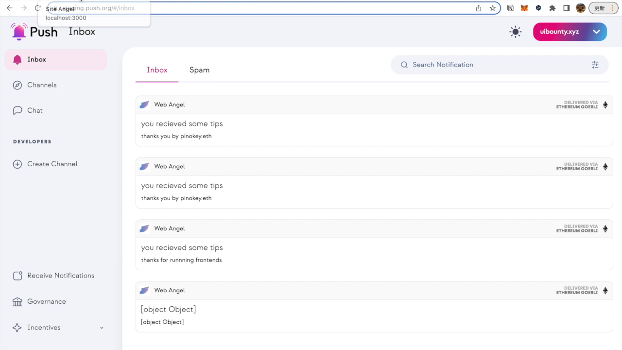Open Inbox in the sidebar

coord(56,59)
